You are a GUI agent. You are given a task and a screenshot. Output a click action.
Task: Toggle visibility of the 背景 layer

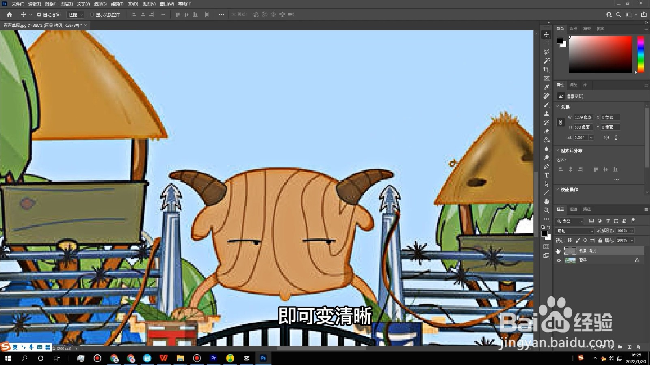point(559,260)
